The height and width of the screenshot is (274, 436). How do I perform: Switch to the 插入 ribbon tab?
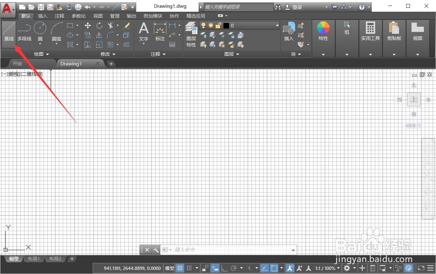coord(43,16)
